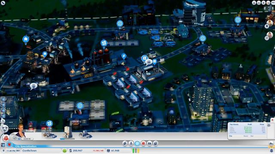Pause the simulation with the pause button
Image resolution: width=275 pixels, height=154 pixels.
[3, 151]
